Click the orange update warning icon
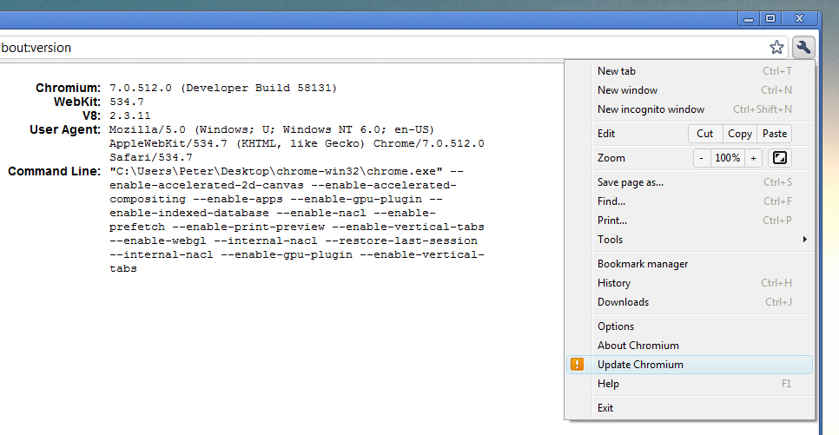 click(578, 365)
